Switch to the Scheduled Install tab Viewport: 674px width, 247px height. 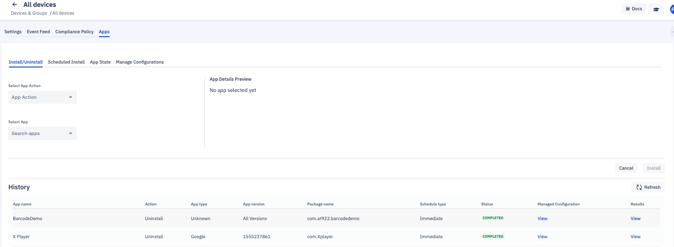coord(66,62)
